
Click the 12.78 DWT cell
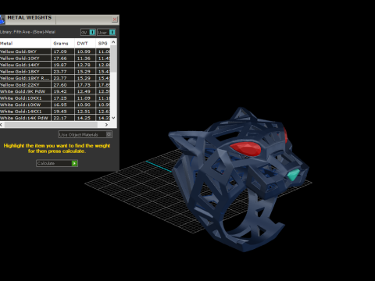tap(85, 65)
